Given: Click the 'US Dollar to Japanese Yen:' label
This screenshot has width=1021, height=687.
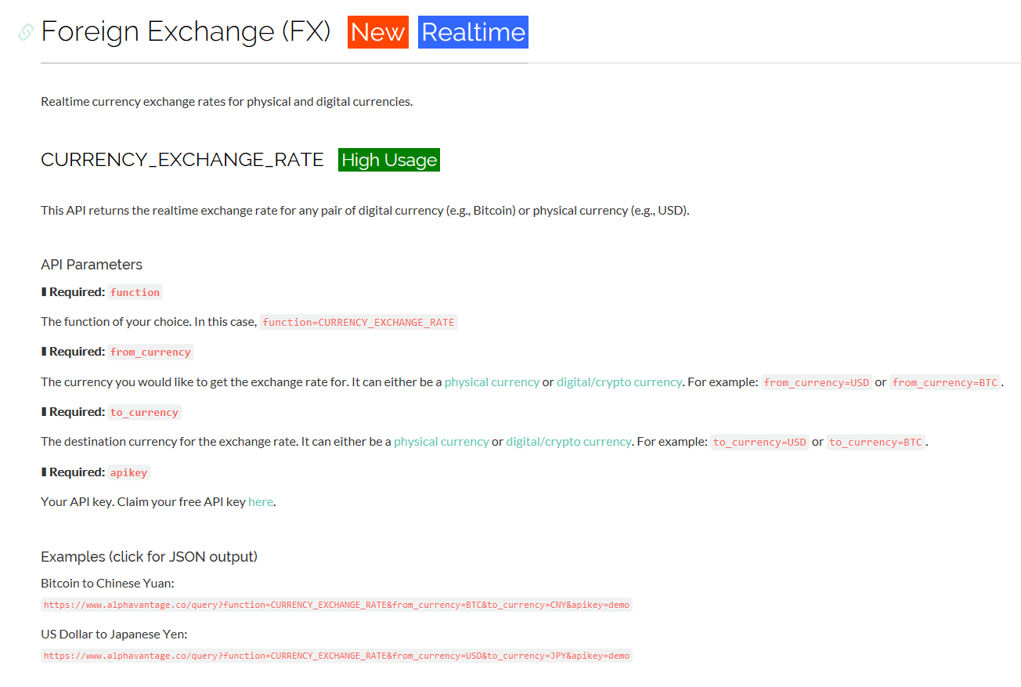Looking at the screenshot, I should pos(114,635).
